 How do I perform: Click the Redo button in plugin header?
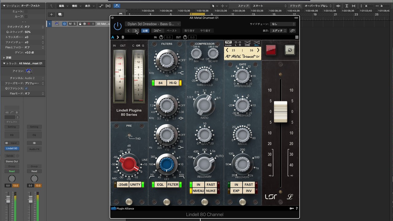pos(205,31)
